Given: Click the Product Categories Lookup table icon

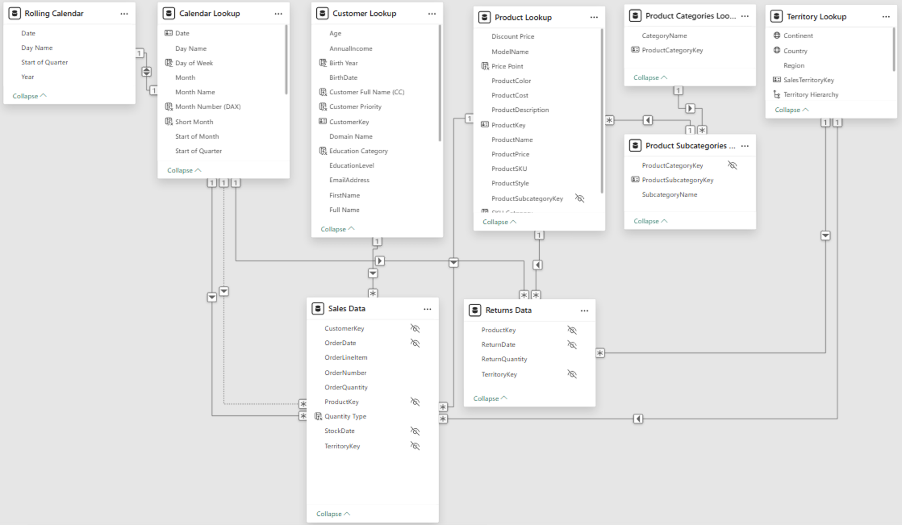Looking at the screenshot, I should click(635, 16).
